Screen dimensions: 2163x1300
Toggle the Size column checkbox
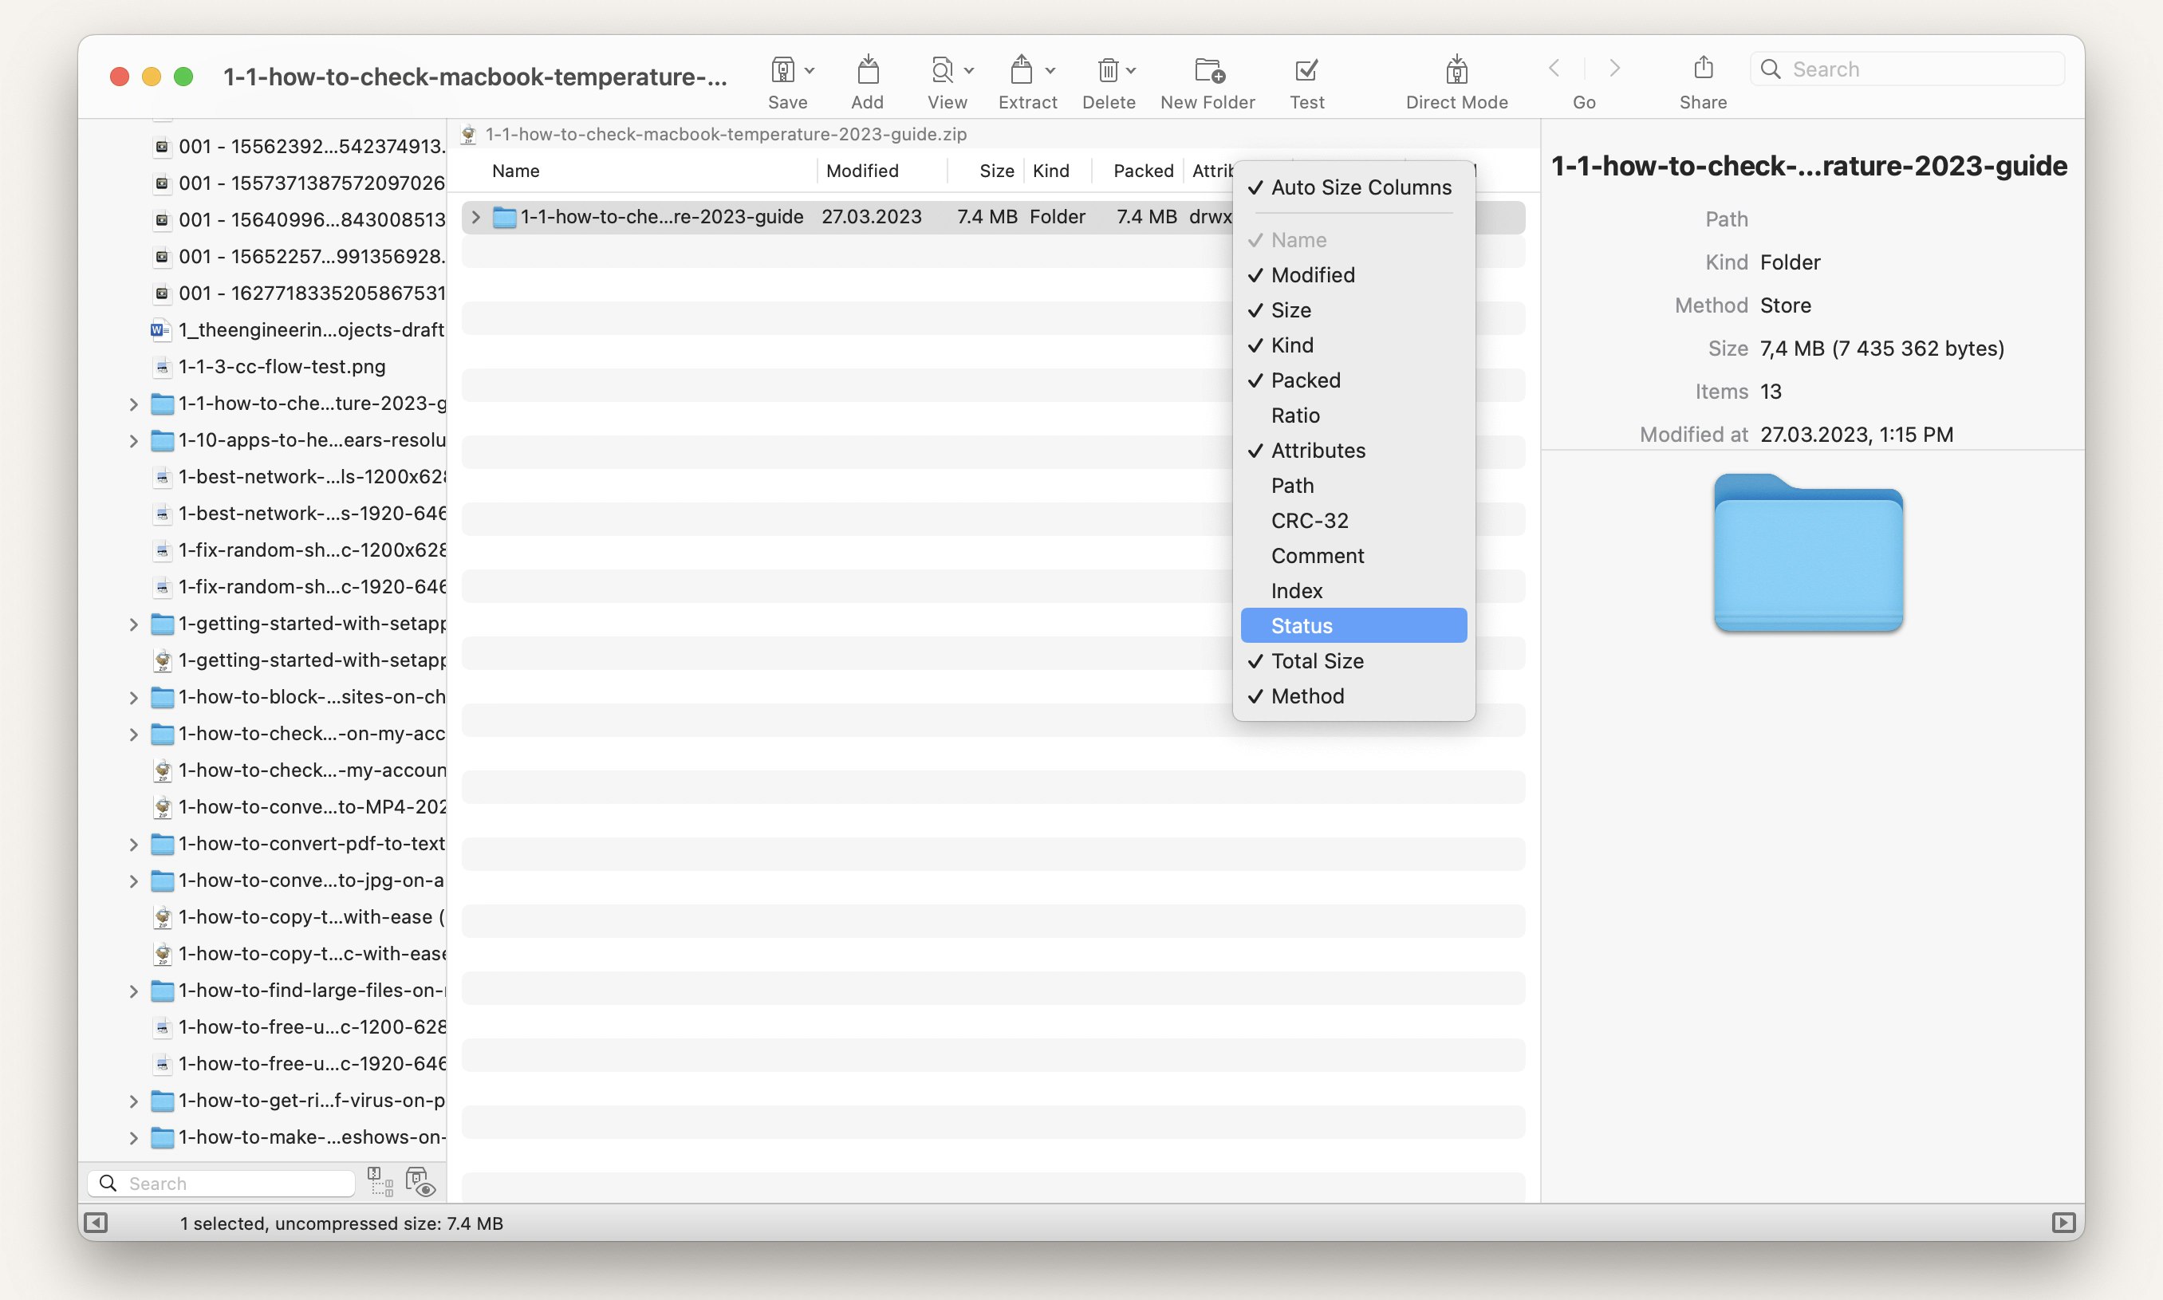click(x=1291, y=309)
